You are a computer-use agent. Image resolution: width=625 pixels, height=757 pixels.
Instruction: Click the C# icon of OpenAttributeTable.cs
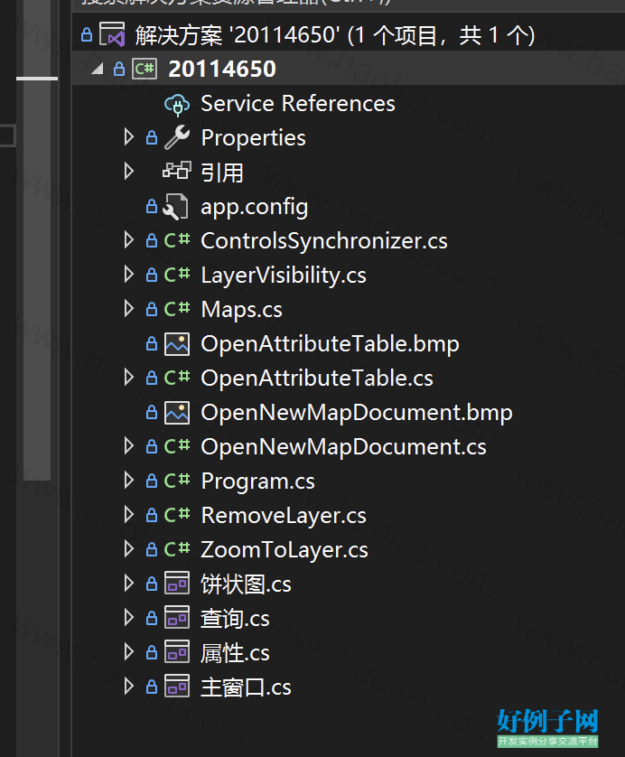click(x=177, y=378)
